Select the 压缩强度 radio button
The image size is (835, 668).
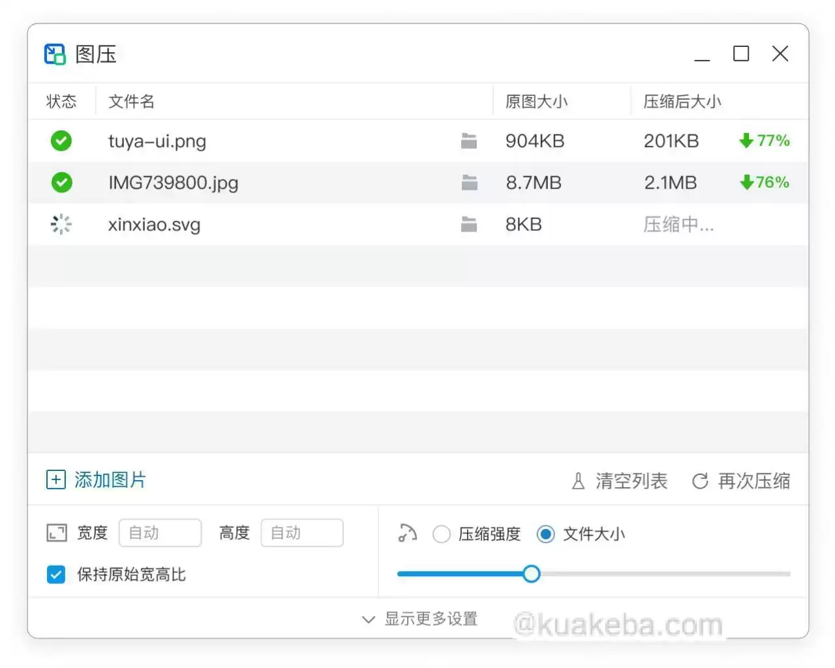[x=442, y=534]
